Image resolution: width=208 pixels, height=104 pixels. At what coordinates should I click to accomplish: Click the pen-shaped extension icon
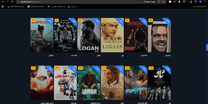pos(175,2)
